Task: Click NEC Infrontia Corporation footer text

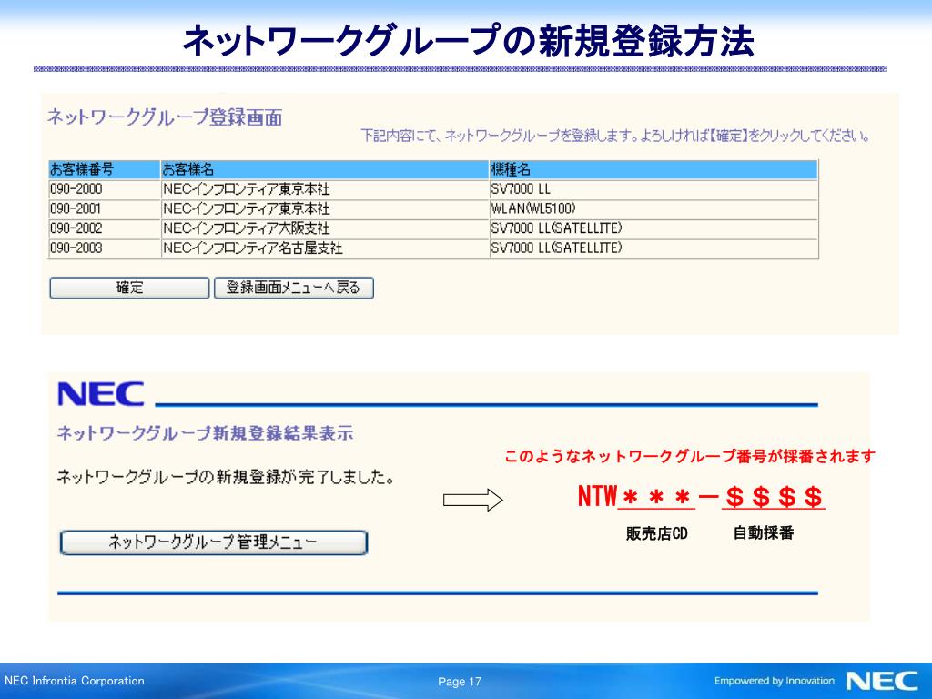Action: [x=75, y=681]
